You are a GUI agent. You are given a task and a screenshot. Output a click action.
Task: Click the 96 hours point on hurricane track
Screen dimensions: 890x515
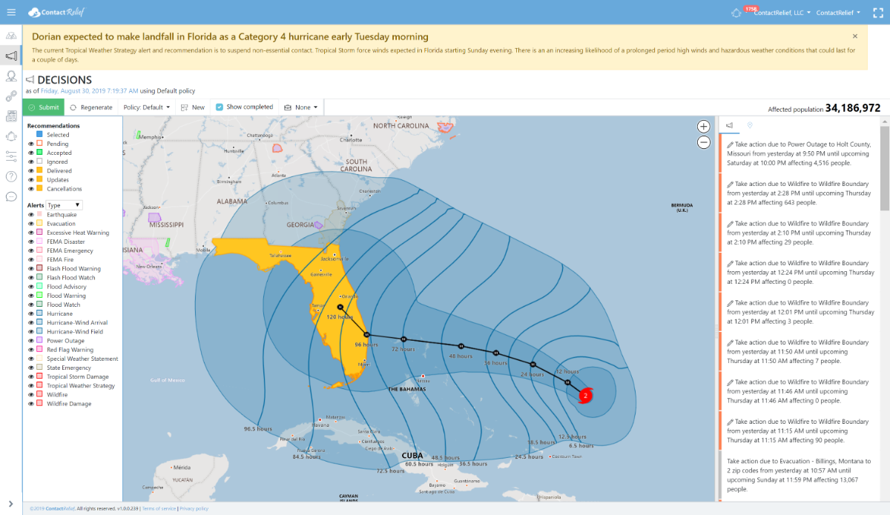click(366, 335)
